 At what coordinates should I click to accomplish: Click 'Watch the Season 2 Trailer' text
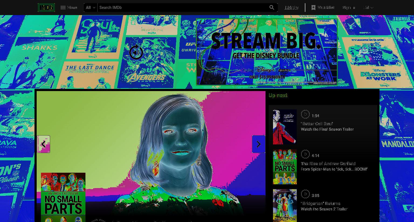[x=324, y=209]
